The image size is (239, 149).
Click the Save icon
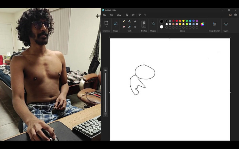click(127, 15)
